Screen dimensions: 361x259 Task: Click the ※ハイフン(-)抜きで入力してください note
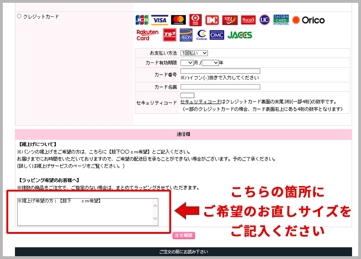pyautogui.click(x=220, y=78)
